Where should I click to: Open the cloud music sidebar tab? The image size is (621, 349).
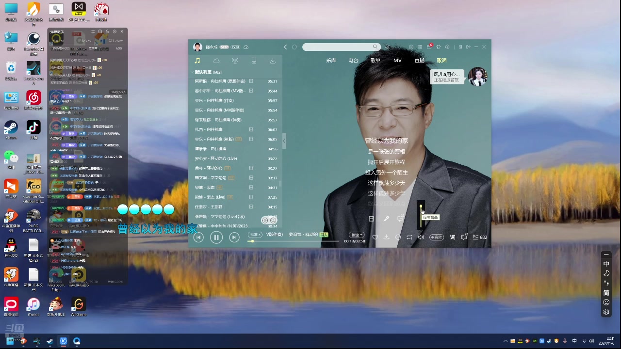point(216,61)
